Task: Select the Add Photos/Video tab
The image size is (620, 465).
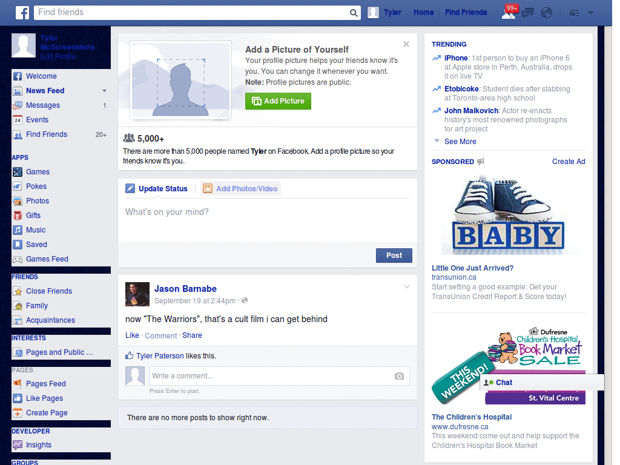Action: tap(240, 189)
